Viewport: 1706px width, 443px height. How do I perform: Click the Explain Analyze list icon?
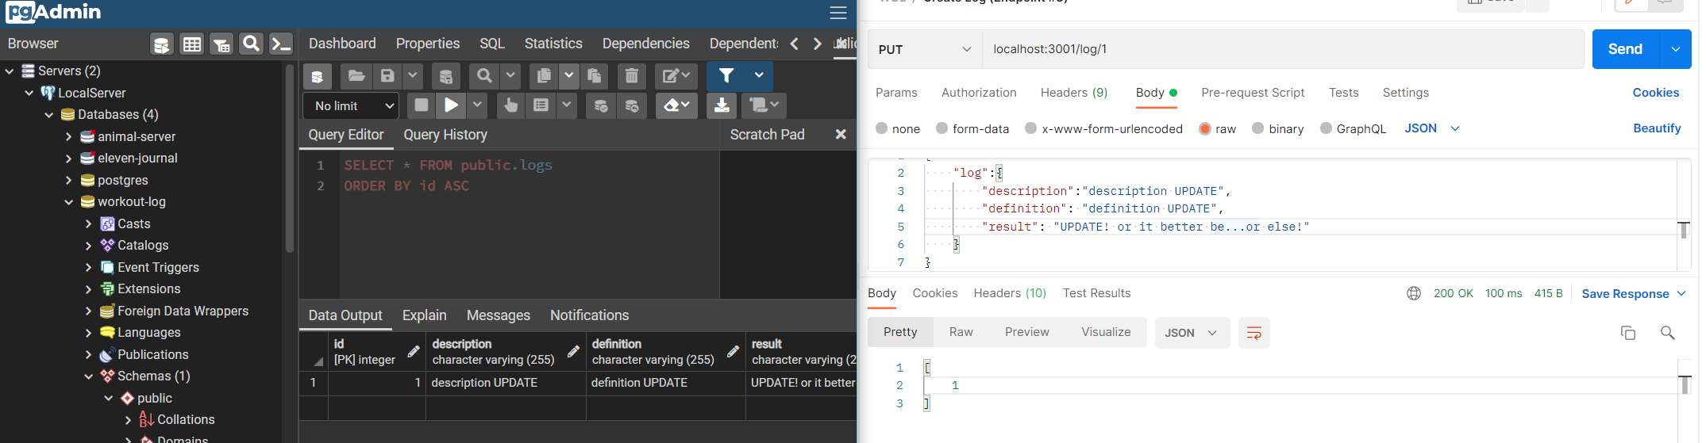[x=541, y=105]
